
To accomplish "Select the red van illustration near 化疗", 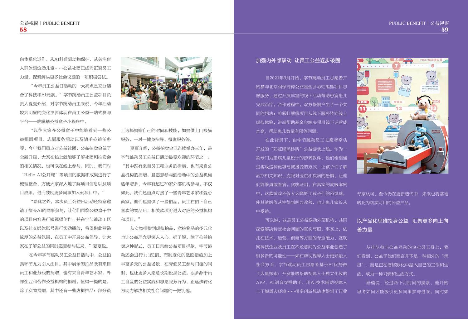I will click(408, 61).
